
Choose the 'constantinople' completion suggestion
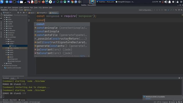(62, 31)
